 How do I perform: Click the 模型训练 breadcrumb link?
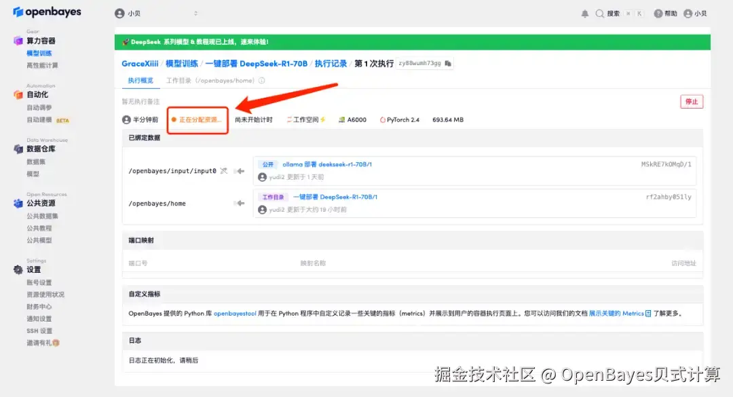click(x=182, y=64)
